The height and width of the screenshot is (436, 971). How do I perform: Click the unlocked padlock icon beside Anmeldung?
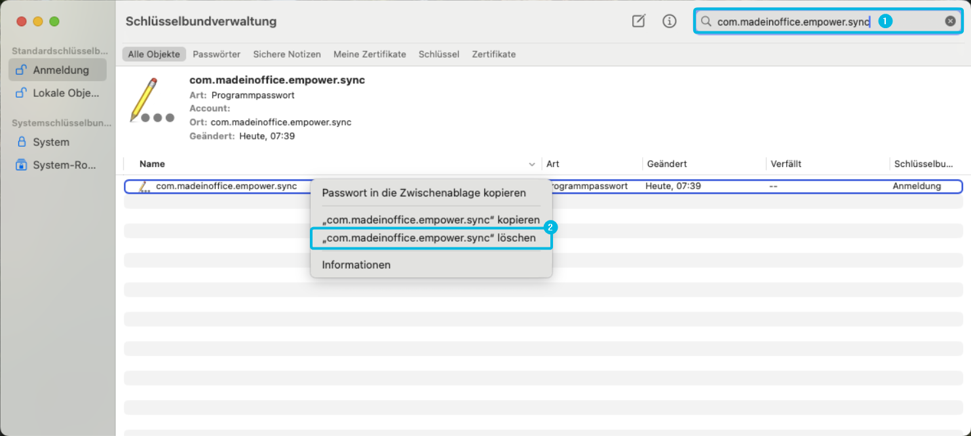(x=22, y=69)
